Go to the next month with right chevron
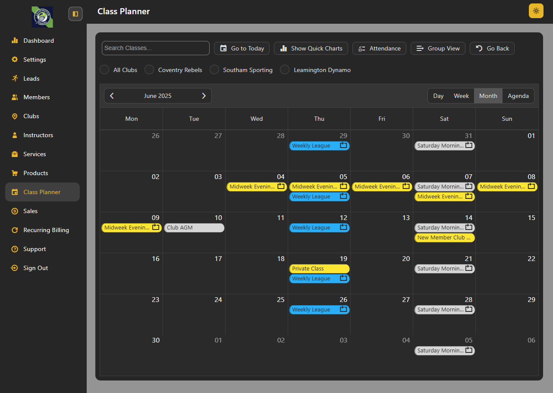Image resolution: width=553 pixels, height=393 pixels. pyautogui.click(x=204, y=96)
